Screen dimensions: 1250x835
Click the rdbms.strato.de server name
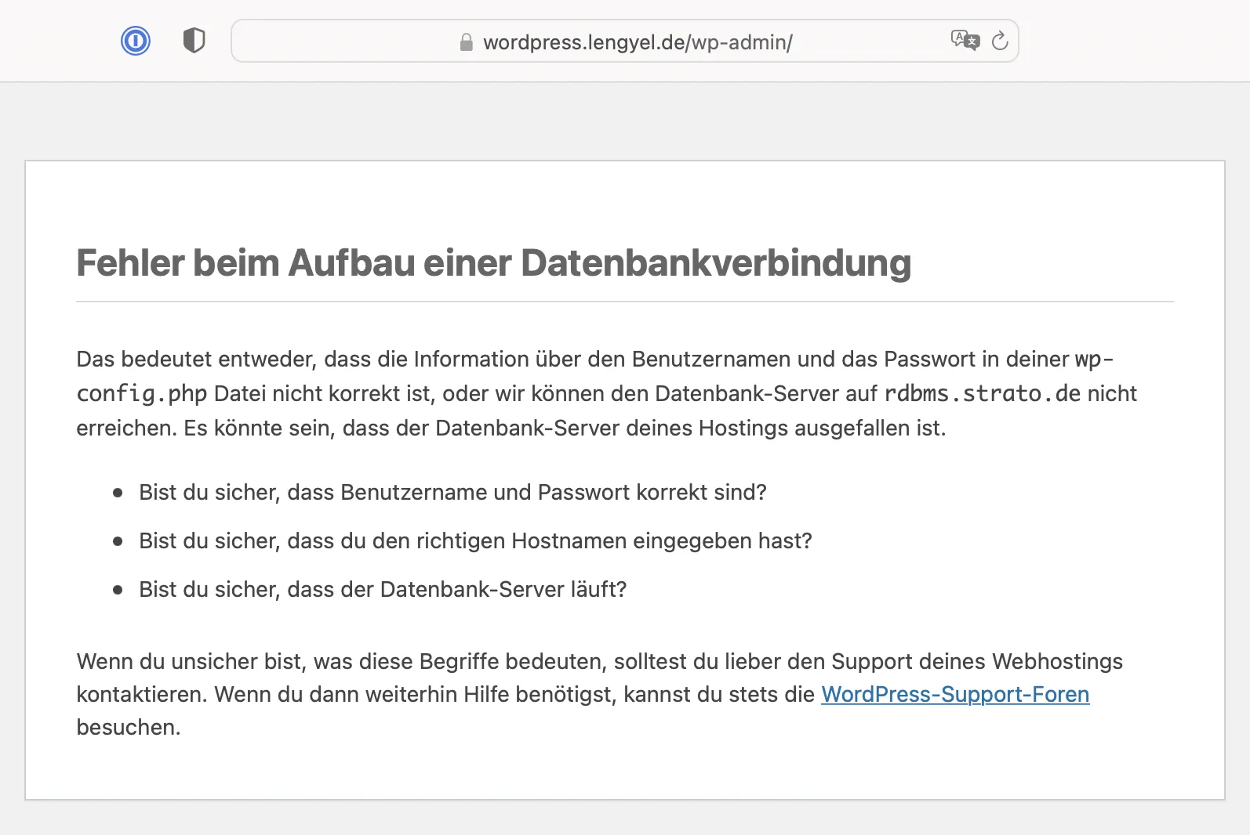(x=983, y=393)
